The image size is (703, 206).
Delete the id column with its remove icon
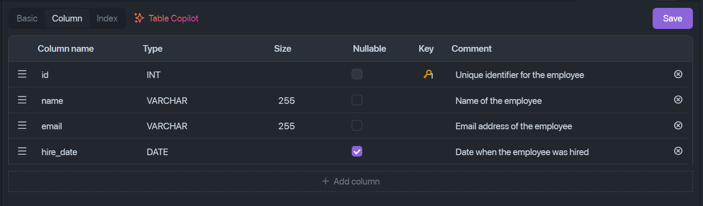point(678,74)
